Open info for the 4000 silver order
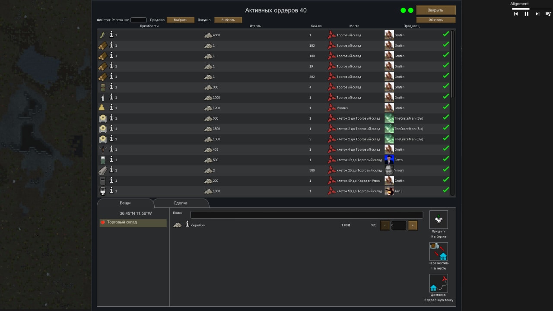The height and width of the screenshot is (311, 553). [111, 35]
